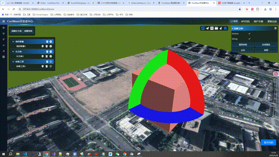Delete the 长方体 group via trash icon

click(47, 51)
